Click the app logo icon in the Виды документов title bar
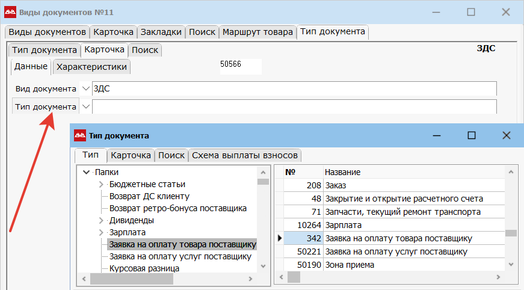The image size is (524, 290). [x=11, y=12]
